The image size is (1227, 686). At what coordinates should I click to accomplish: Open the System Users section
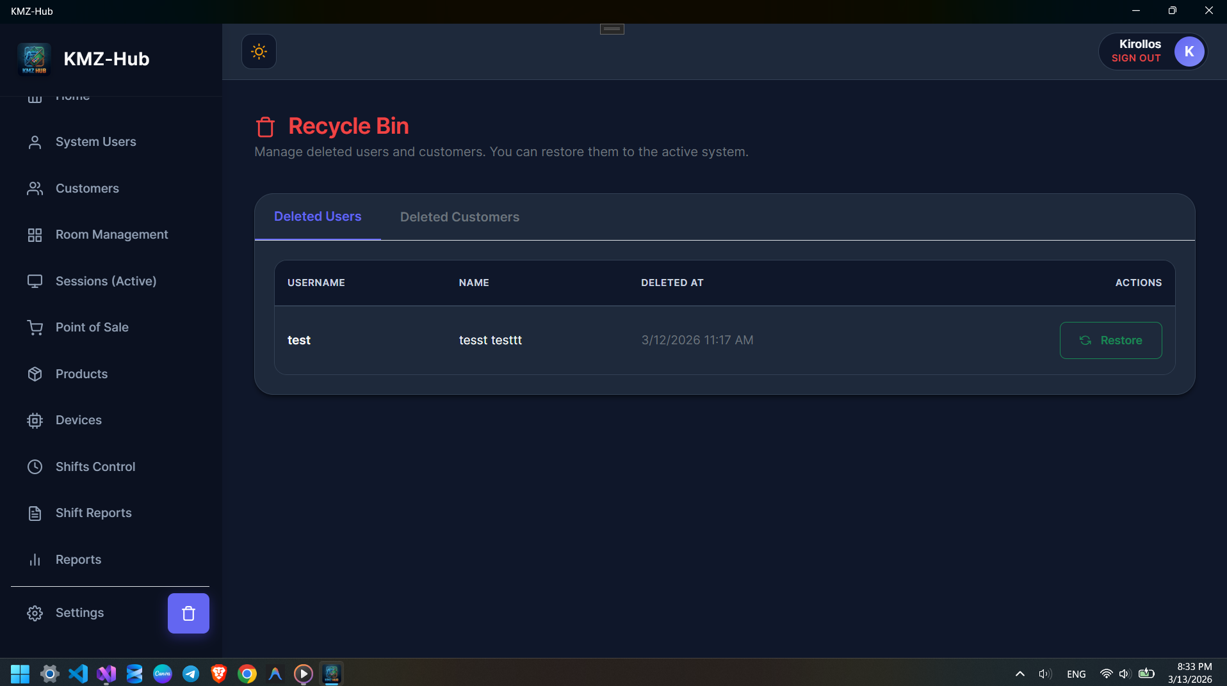pos(95,141)
